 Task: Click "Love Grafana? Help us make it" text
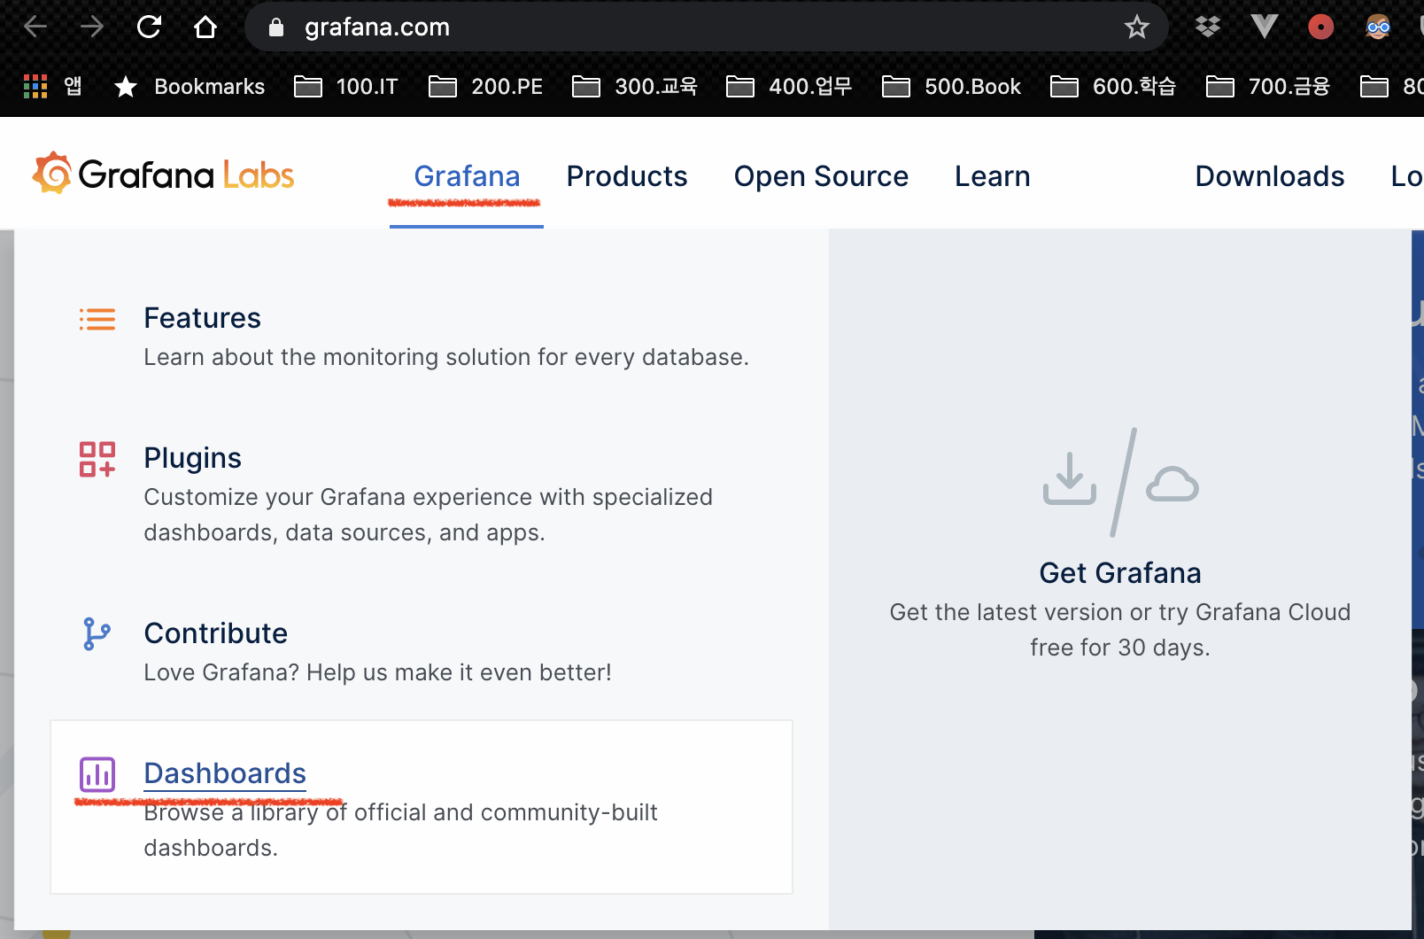pyautogui.click(x=378, y=672)
